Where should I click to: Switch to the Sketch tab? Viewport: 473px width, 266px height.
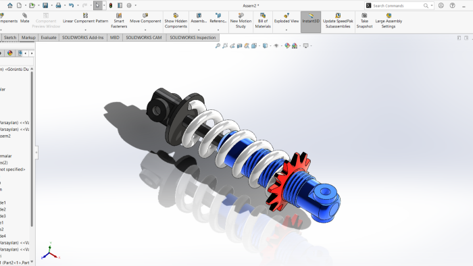[10, 38]
